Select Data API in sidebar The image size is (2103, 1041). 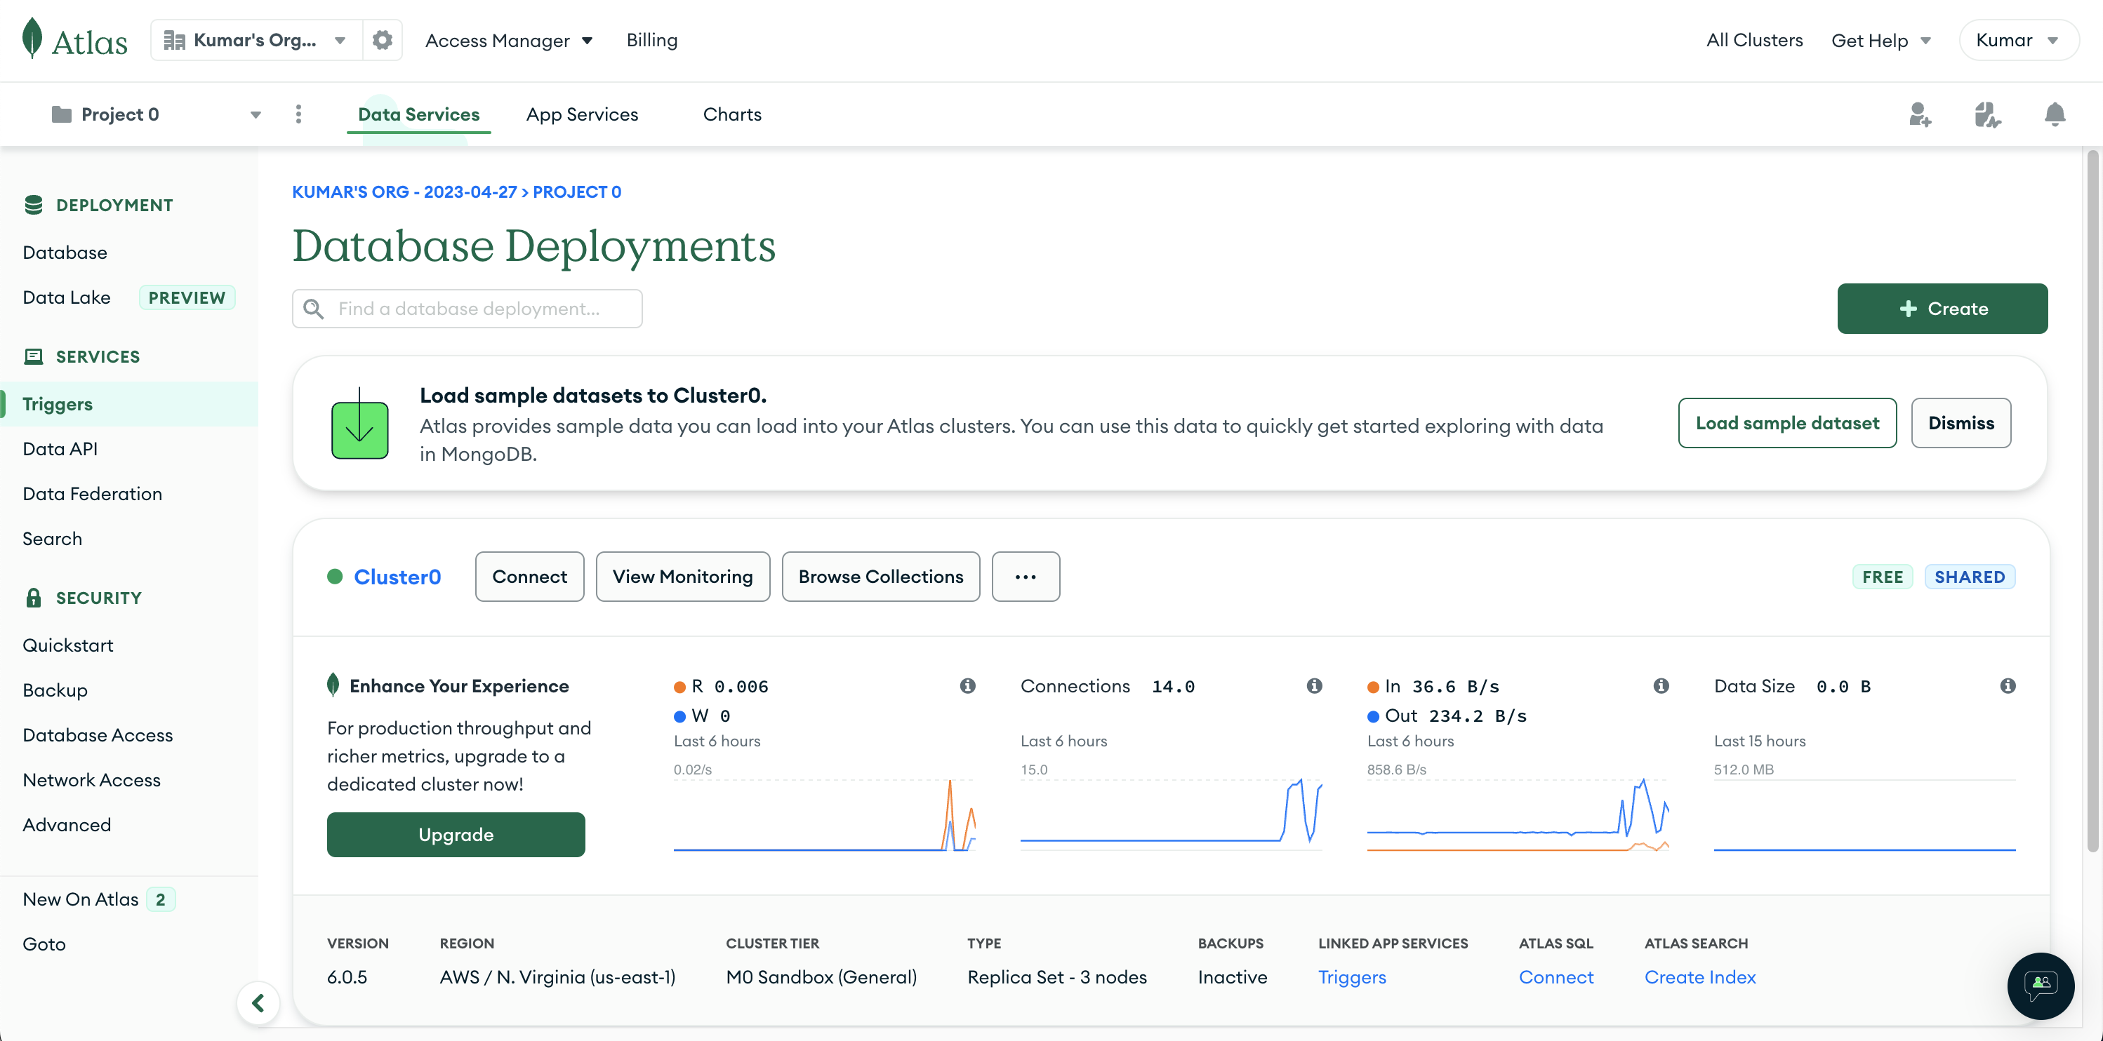tap(60, 449)
